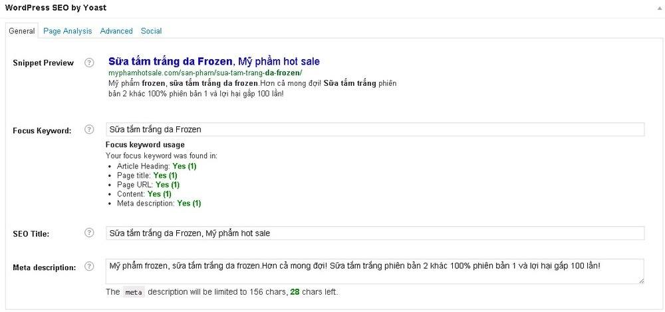Click the question mark next to Meta description
Image resolution: width=665 pixels, height=312 pixels.
coord(89,267)
